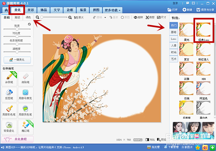Expand the 更多功能 more features menu
The image size is (216, 151).
tap(113, 10)
